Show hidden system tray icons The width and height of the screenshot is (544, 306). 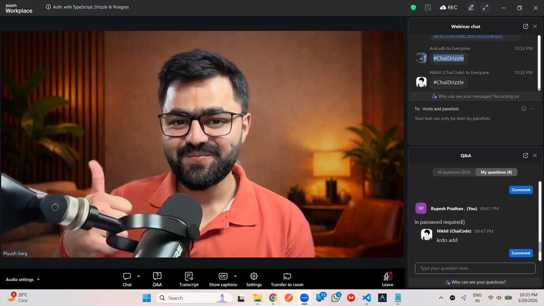pos(441,298)
